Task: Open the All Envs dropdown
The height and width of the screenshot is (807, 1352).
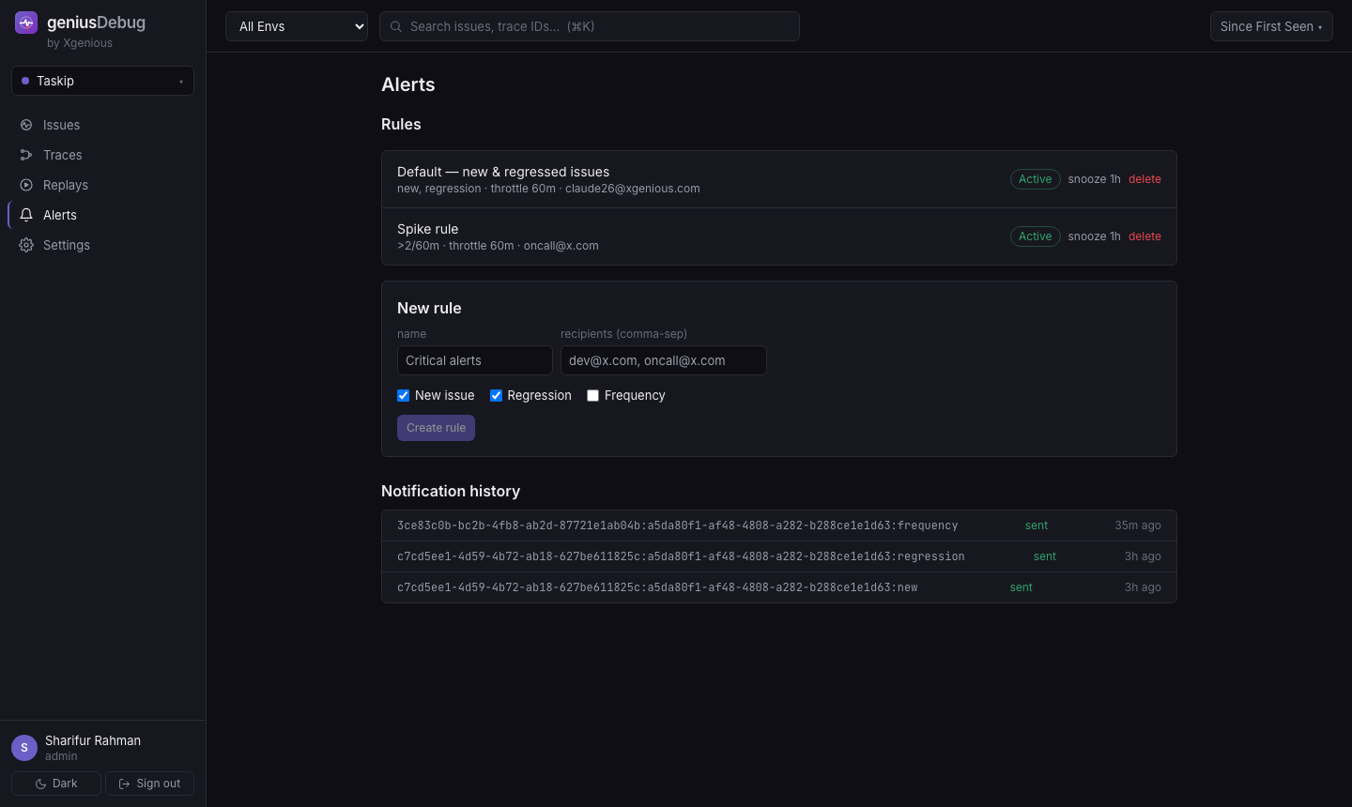Action: (x=297, y=26)
